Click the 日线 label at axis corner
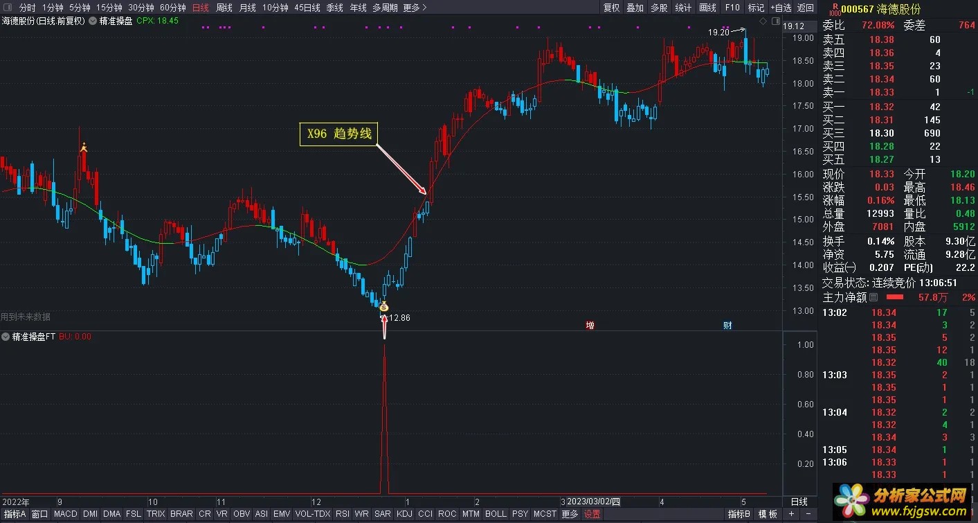The width and height of the screenshot is (978, 523). [799, 502]
